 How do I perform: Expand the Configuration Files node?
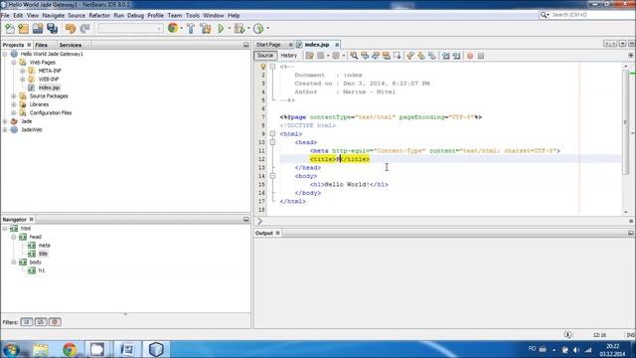pos(14,112)
